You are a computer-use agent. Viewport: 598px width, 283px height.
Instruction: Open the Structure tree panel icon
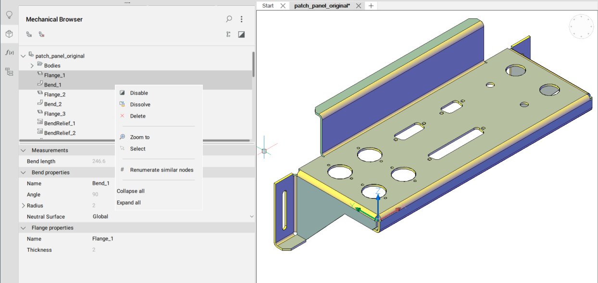9,72
